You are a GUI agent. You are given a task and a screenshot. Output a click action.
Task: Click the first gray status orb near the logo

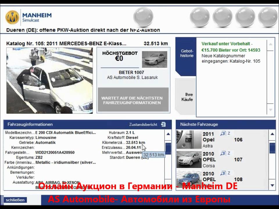[x=143, y=17]
